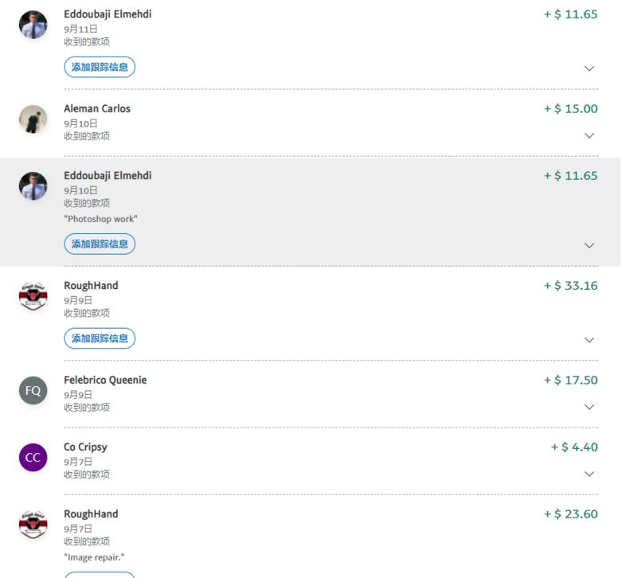Screen dimensions: 637x578
Task: Open the Felebrico Queenie transaction name
Action: coord(105,381)
